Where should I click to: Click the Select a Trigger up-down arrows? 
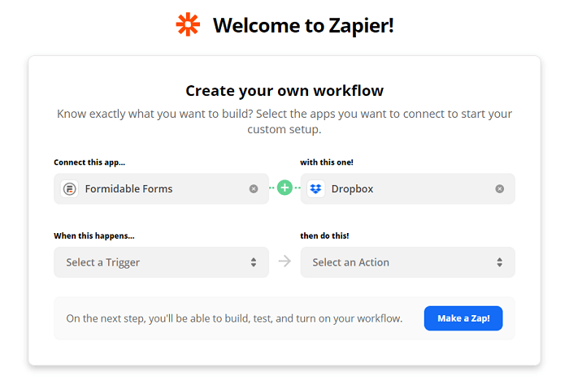(x=254, y=262)
